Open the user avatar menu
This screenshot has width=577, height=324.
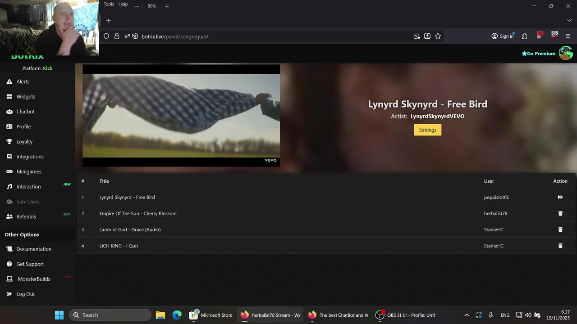pyautogui.click(x=566, y=53)
